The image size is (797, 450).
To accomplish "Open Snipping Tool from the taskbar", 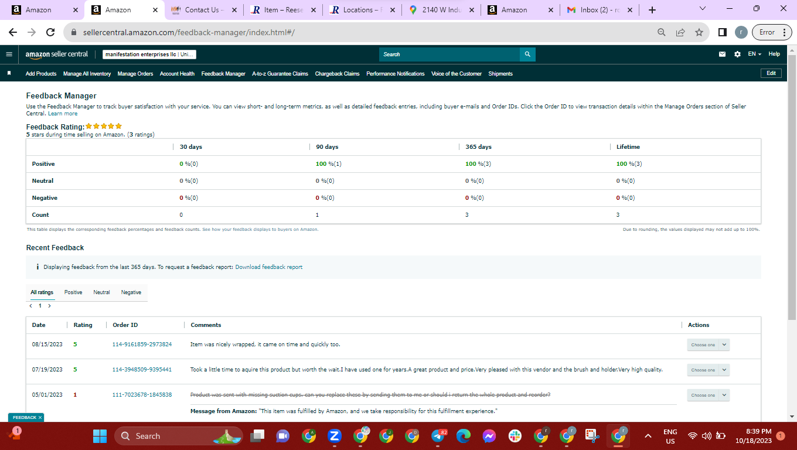I will (592, 436).
